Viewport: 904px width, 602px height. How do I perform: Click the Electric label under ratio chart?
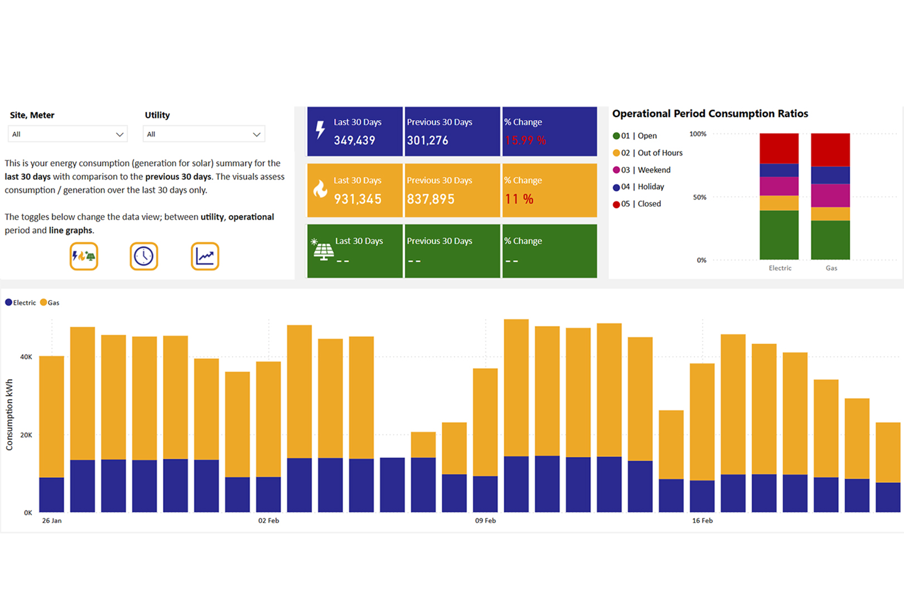tap(780, 268)
